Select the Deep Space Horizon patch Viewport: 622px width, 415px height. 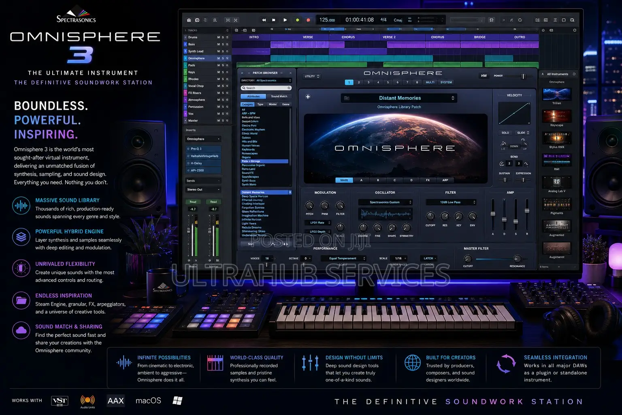tap(255, 197)
